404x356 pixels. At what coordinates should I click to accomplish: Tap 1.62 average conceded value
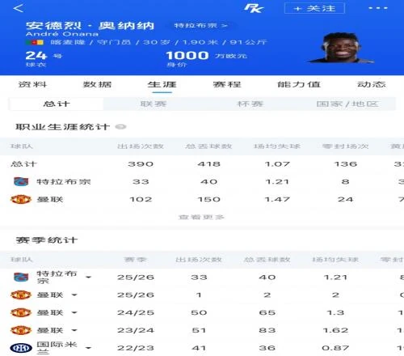click(x=335, y=330)
